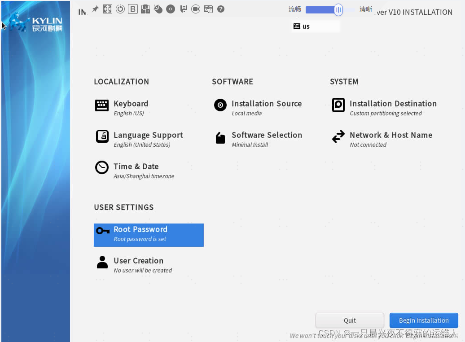Open Software Selection by its title

[267, 135]
